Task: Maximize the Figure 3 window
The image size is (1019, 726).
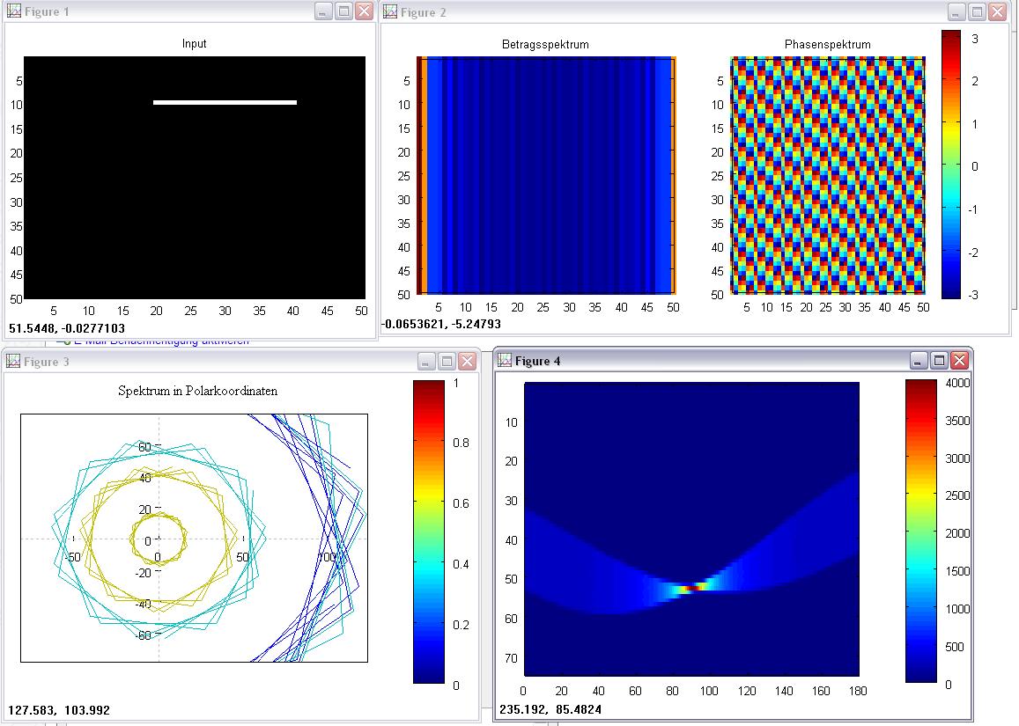Action: tap(447, 361)
